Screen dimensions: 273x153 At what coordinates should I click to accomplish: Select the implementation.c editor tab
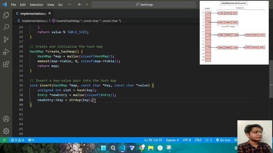click(33, 14)
